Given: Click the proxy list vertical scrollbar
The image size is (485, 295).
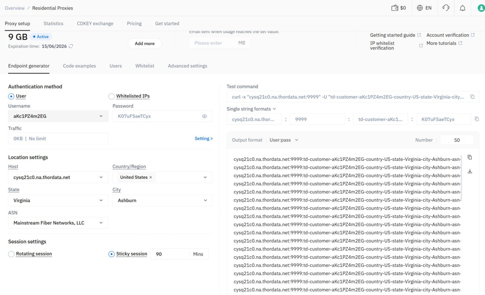Looking at the screenshot, I should tap(462, 177).
